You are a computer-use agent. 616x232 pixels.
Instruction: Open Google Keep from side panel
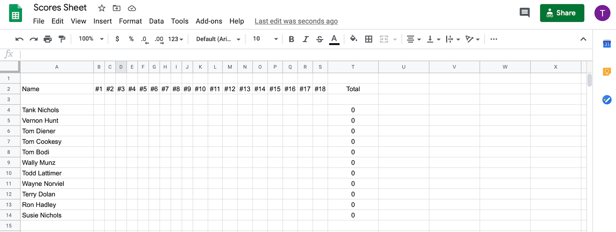(606, 72)
